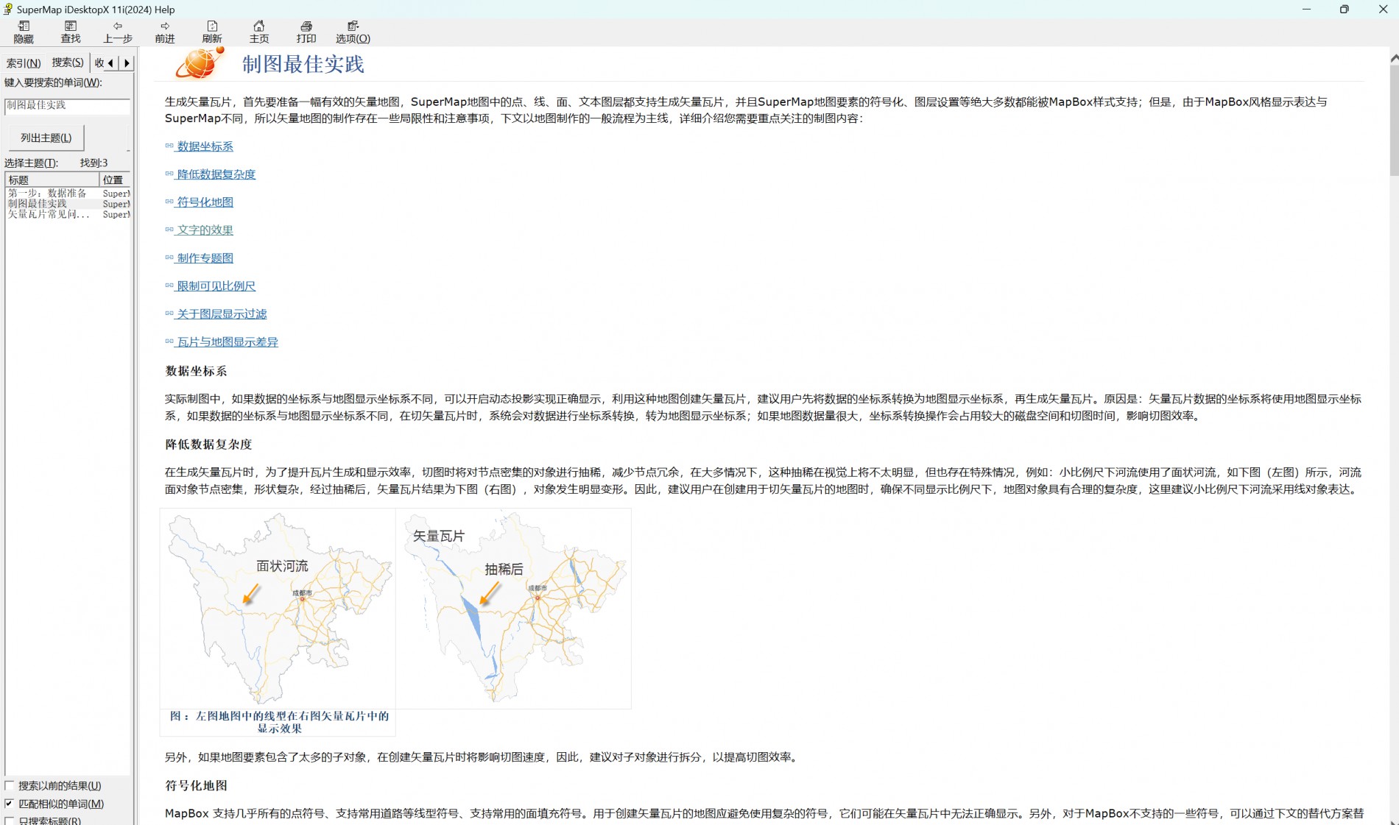This screenshot has width=1399, height=825.
Task: Refresh the page with the 刷新 icon
Action: (212, 32)
